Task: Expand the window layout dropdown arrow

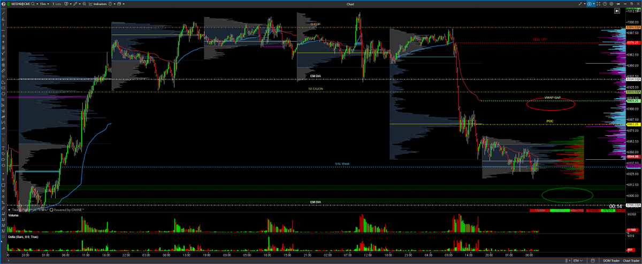Action: point(124,4)
